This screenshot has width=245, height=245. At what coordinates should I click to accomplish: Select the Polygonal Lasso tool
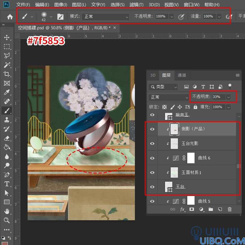[6, 55]
